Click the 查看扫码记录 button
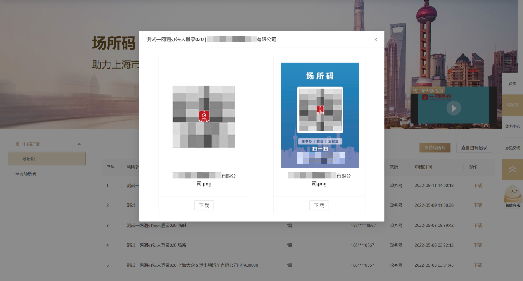This screenshot has height=281, width=523. (474, 148)
